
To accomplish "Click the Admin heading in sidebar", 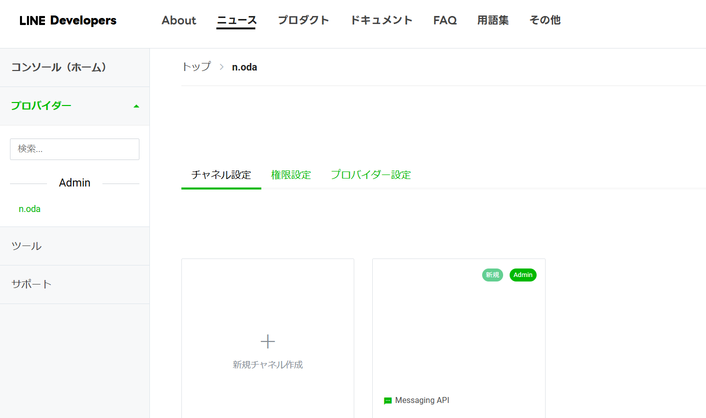I will coord(74,183).
